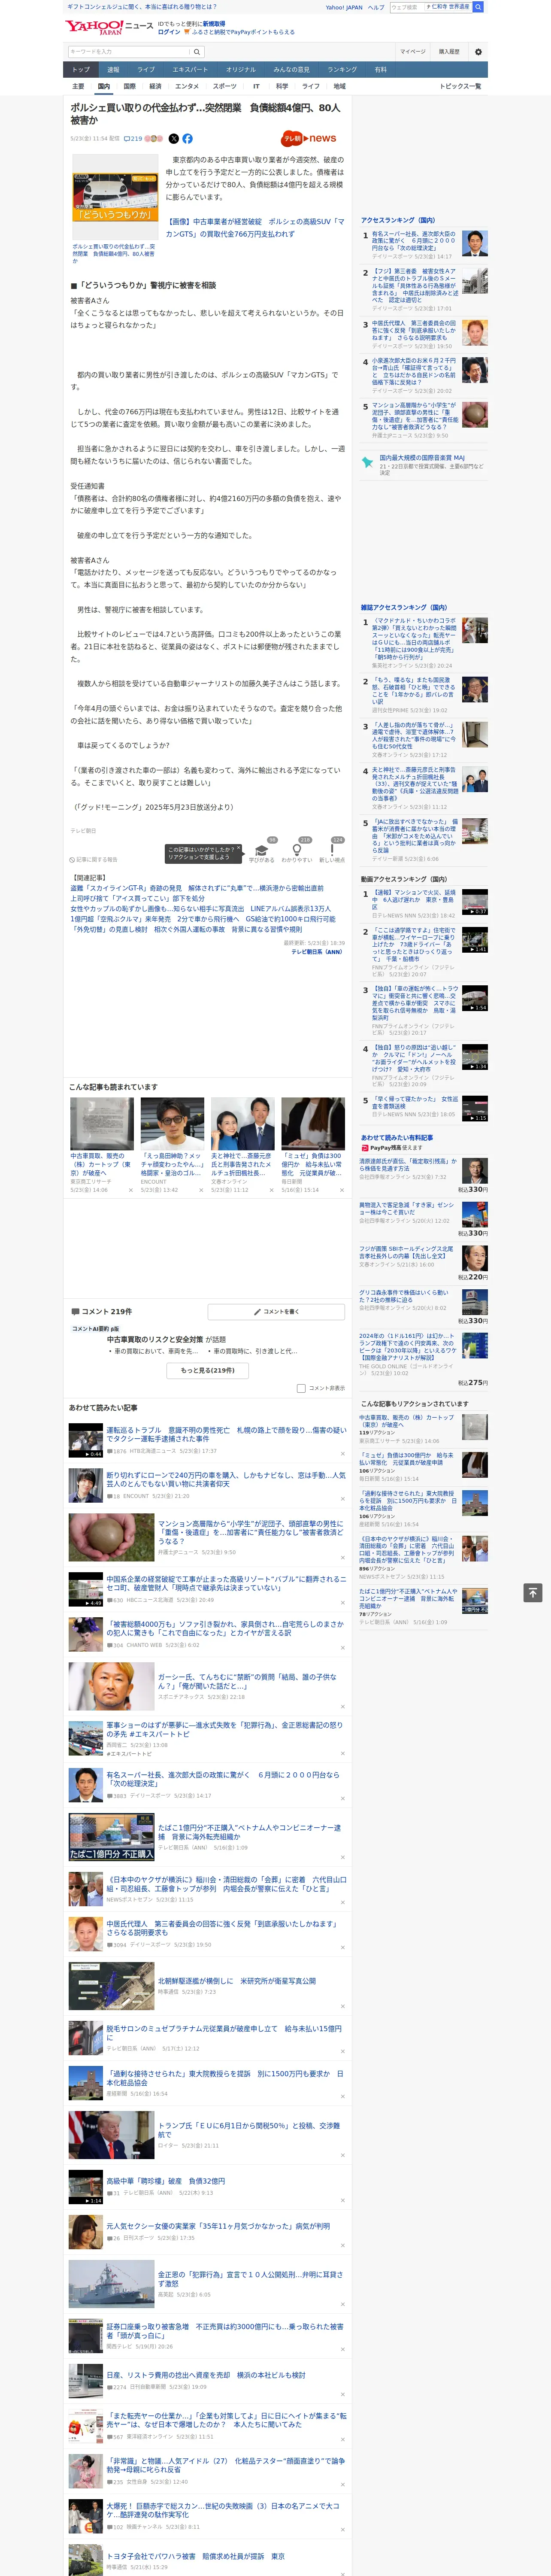Image resolution: width=551 pixels, height=2576 pixels.
Task: Open 運転巡るトラブル 意識不明の男性死亡 article
Action: [226, 1434]
